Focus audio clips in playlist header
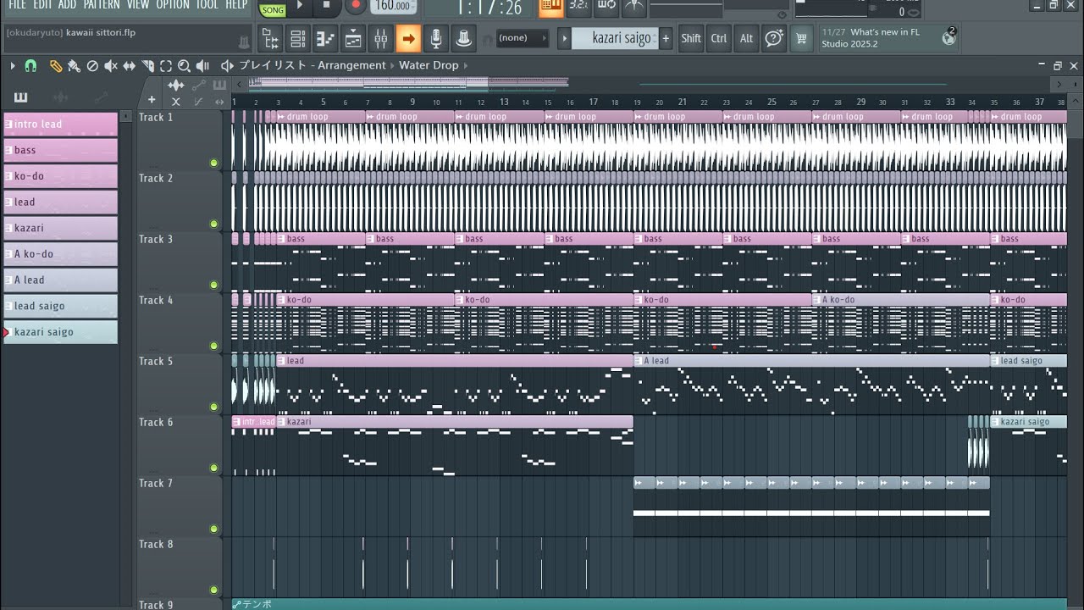 (176, 85)
